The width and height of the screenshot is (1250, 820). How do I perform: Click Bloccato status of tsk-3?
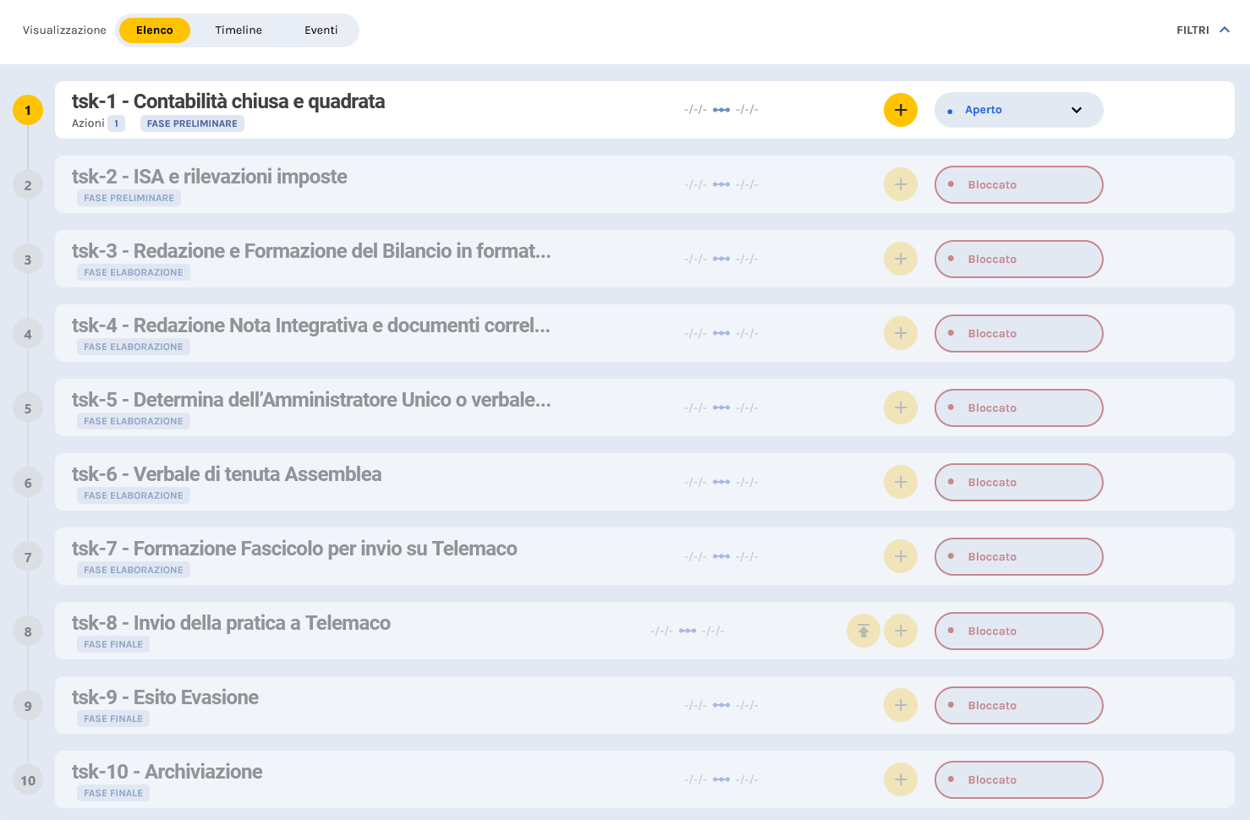1018,259
